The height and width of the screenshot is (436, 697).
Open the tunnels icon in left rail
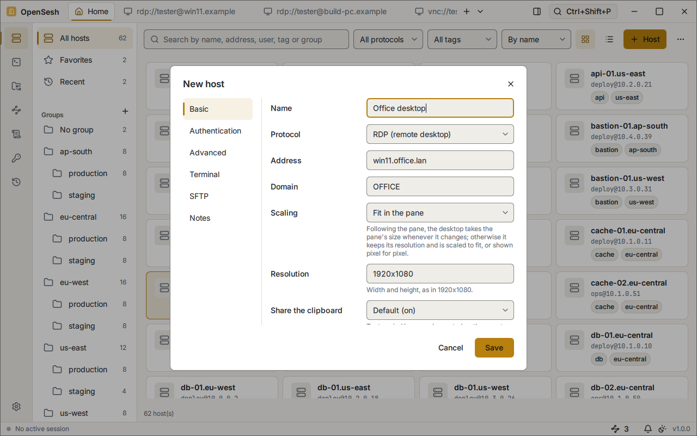point(16,110)
